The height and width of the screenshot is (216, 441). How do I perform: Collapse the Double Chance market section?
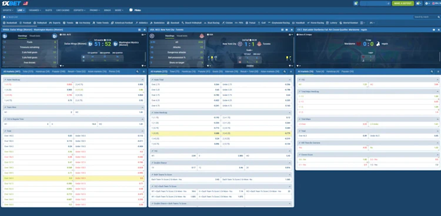(290, 163)
